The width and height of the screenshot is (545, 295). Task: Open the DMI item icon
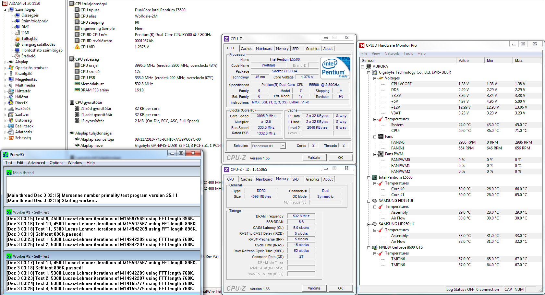18,27
